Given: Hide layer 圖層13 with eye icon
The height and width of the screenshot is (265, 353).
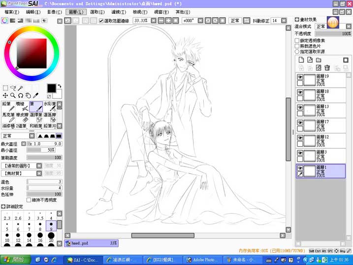Looking at the screenshot, I should point(300,107).
